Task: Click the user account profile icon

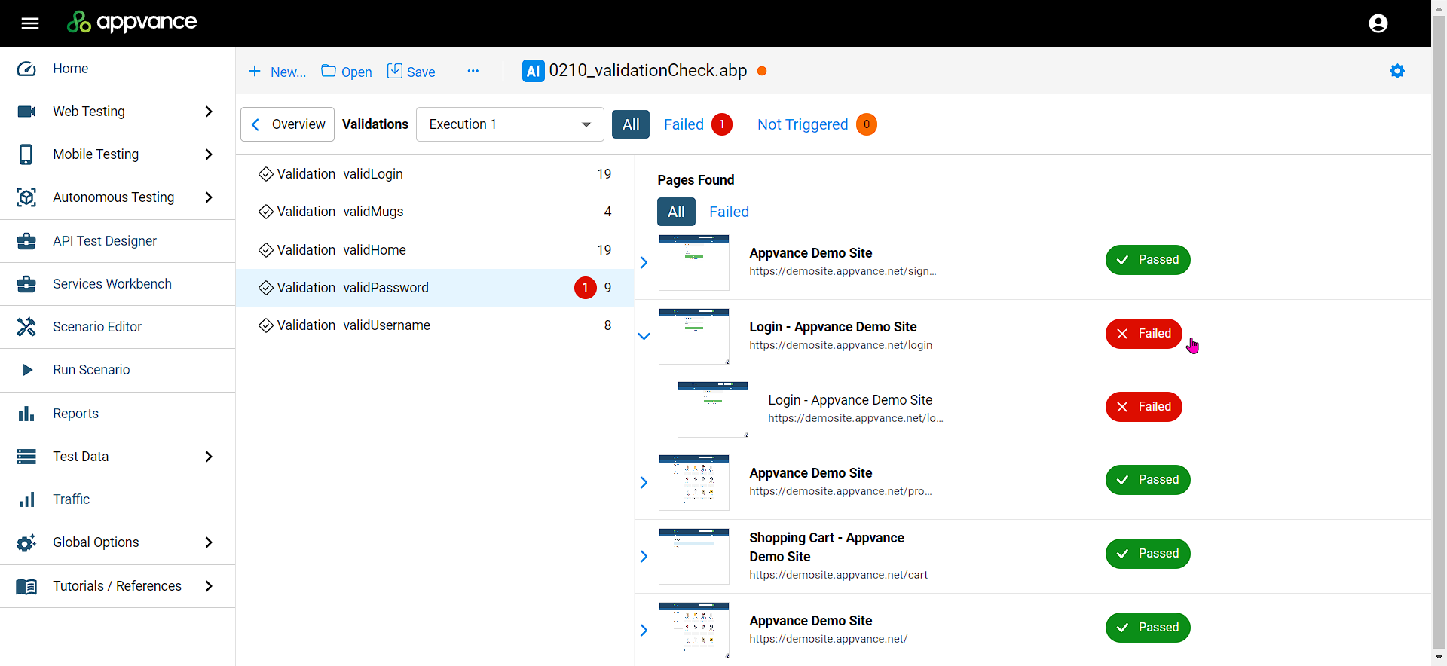Action: point(1378,23)
